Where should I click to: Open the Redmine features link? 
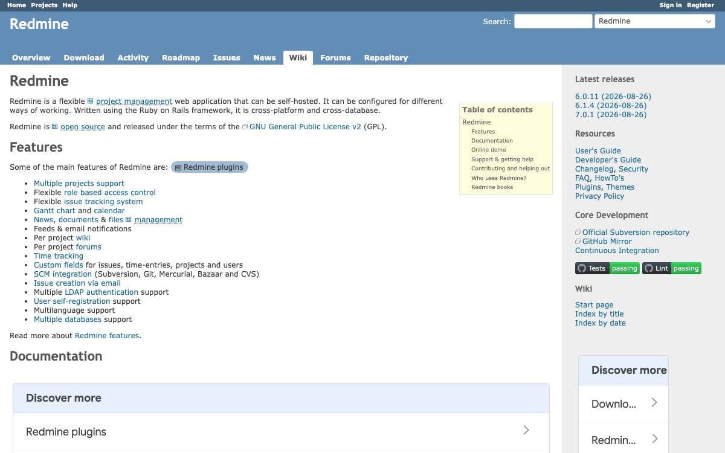click(x=107, y=336)
